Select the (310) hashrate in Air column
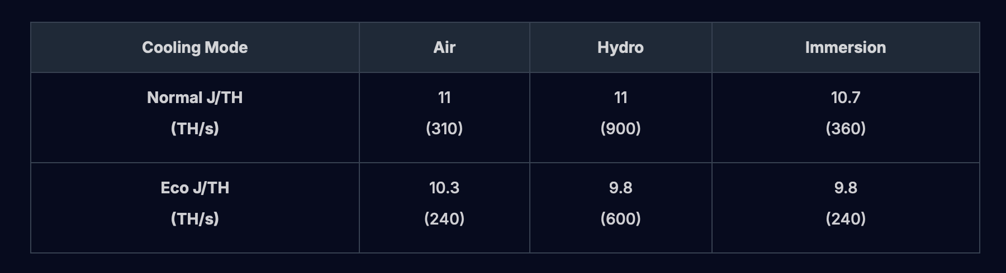 point(444,129)
